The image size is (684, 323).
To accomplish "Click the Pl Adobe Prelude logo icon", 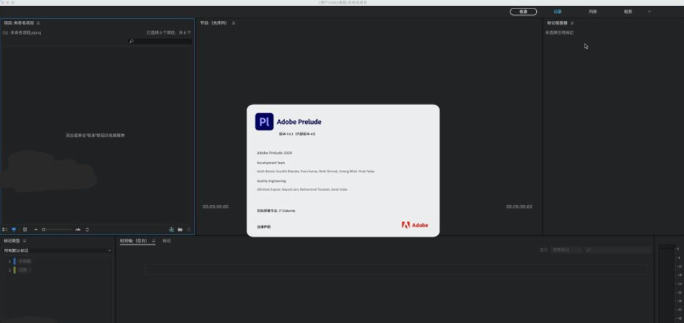I will 264,122.
